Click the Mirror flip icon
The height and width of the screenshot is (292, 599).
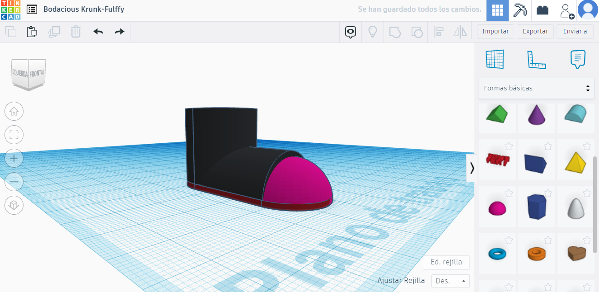point(460,32)
